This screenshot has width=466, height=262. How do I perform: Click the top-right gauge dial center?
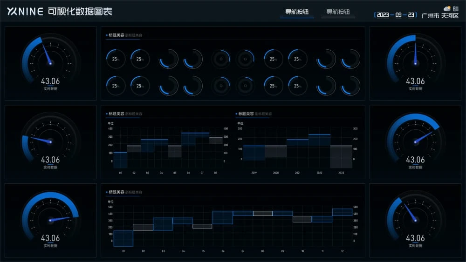[x=416, y=62]
